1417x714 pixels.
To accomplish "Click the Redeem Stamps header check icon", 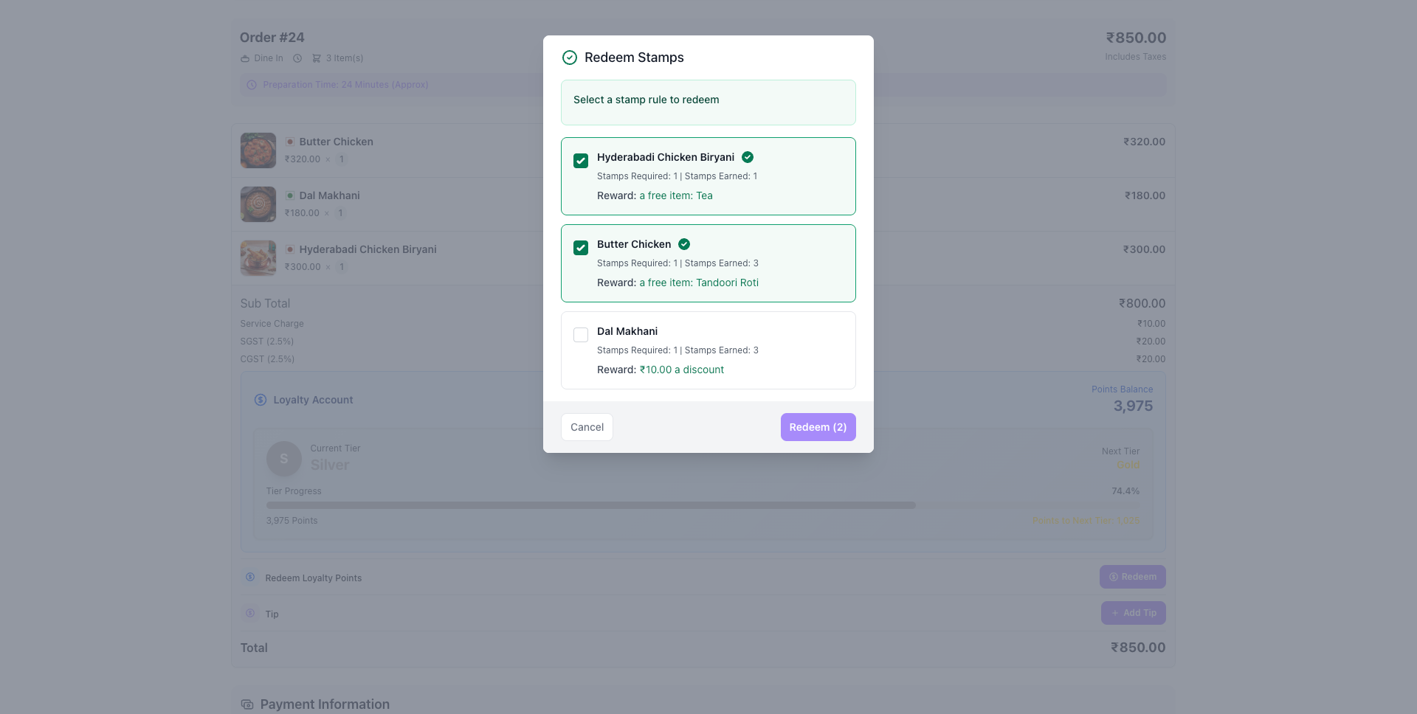I will [x=569, y=58].
